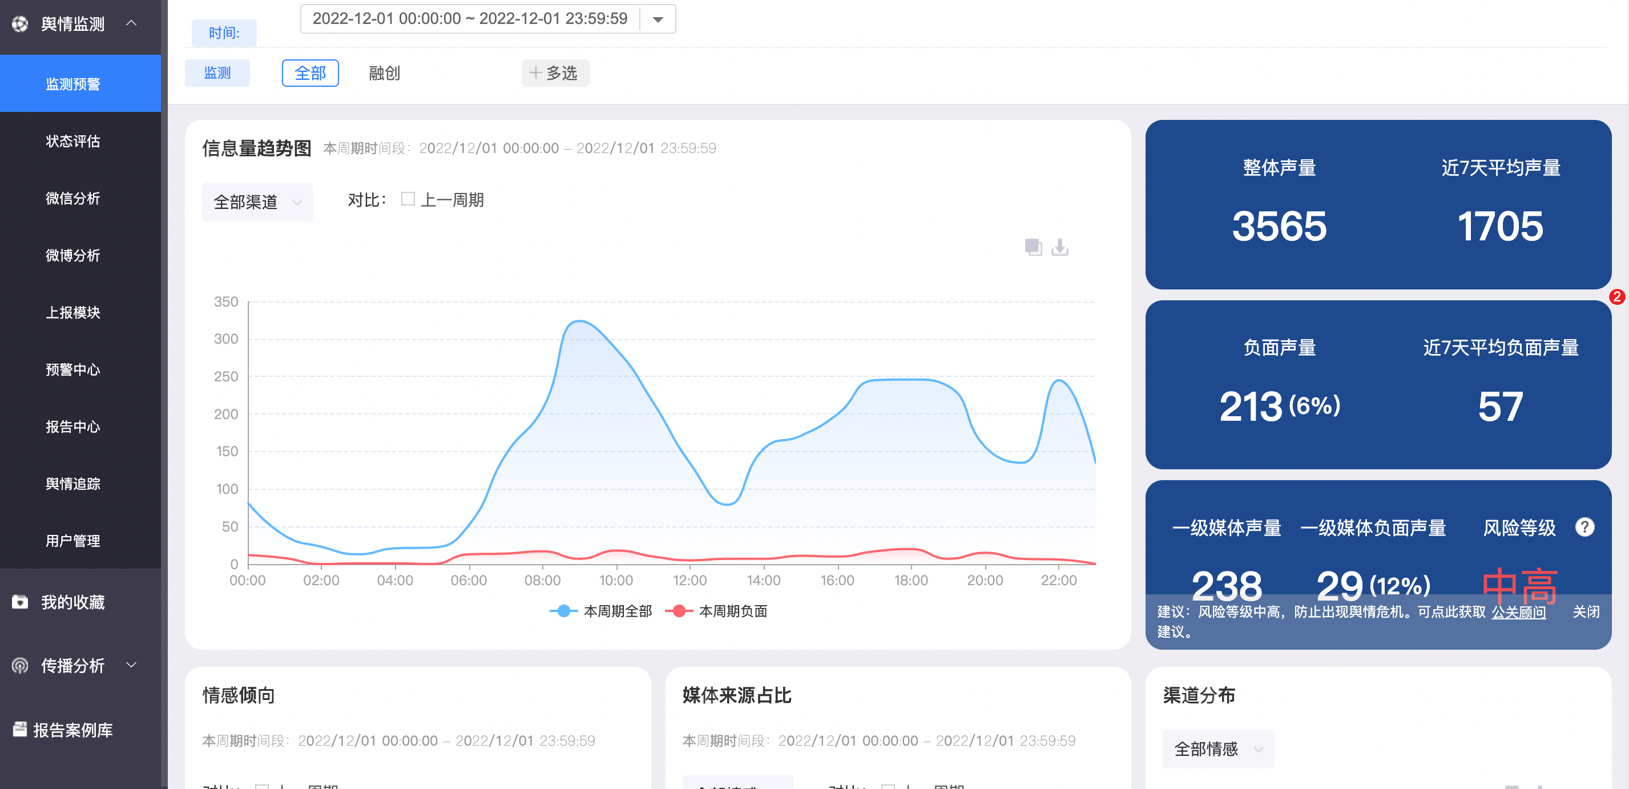Click the 我的收藏 folder icon
1629x789 pixels.
(x=20, y=602)
